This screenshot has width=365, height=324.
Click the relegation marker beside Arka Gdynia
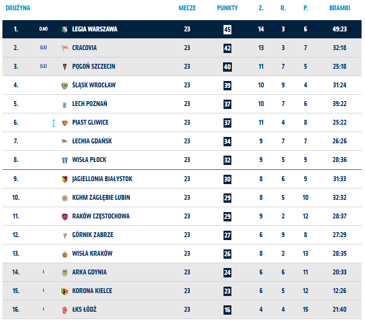(43, 272)
